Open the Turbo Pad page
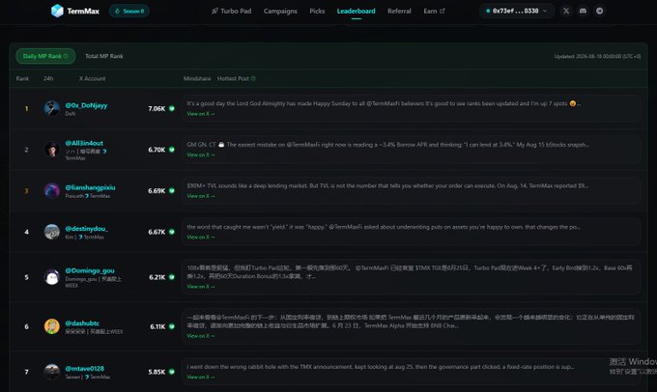The height and width of the screenshot is (392, 657). pyautogui.click(x=231, y=11)
